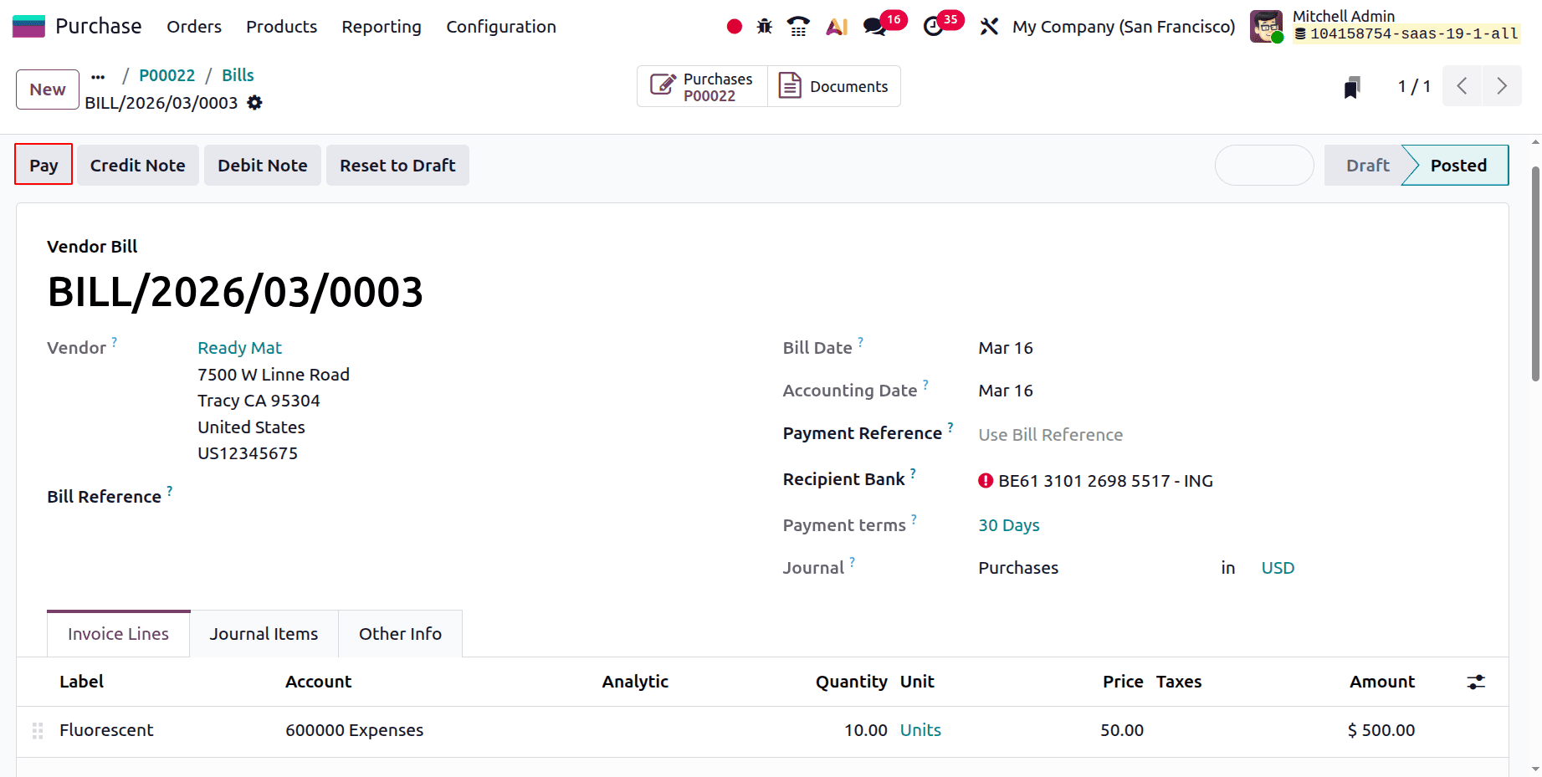Open the Units selector on Fluorescent line
This screenshot has width=1542, height=777.
(x=920, y=729)
